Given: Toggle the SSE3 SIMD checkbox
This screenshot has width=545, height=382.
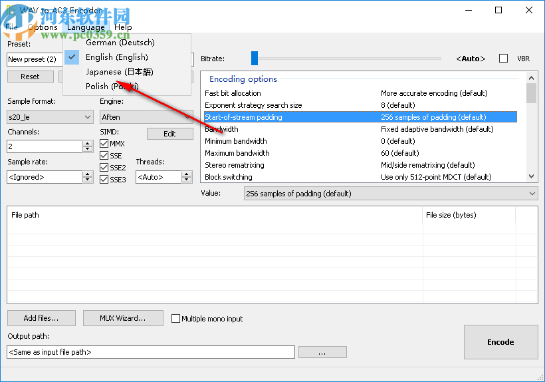Looking at the screenshot, I should click(104, 180).
